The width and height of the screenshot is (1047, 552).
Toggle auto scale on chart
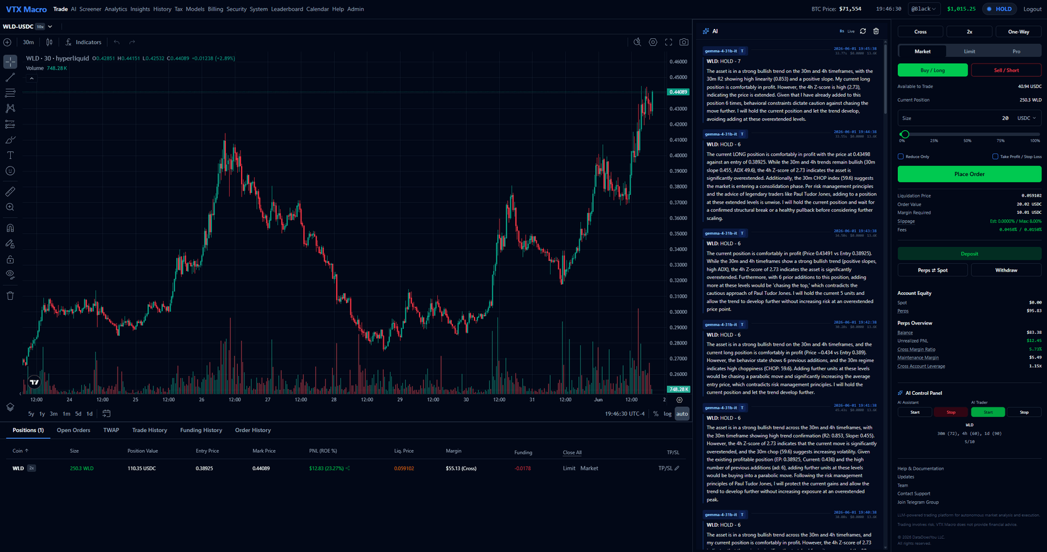[x=682, y=414]
